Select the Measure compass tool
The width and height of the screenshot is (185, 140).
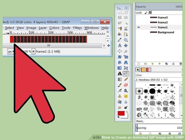tap(120, 45)
